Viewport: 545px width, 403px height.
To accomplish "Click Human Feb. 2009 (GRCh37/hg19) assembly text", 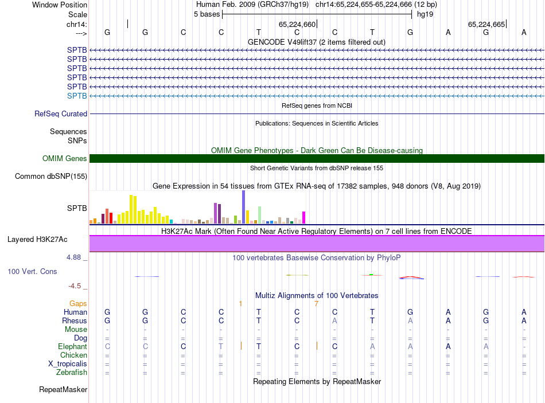I will [252, 5].
